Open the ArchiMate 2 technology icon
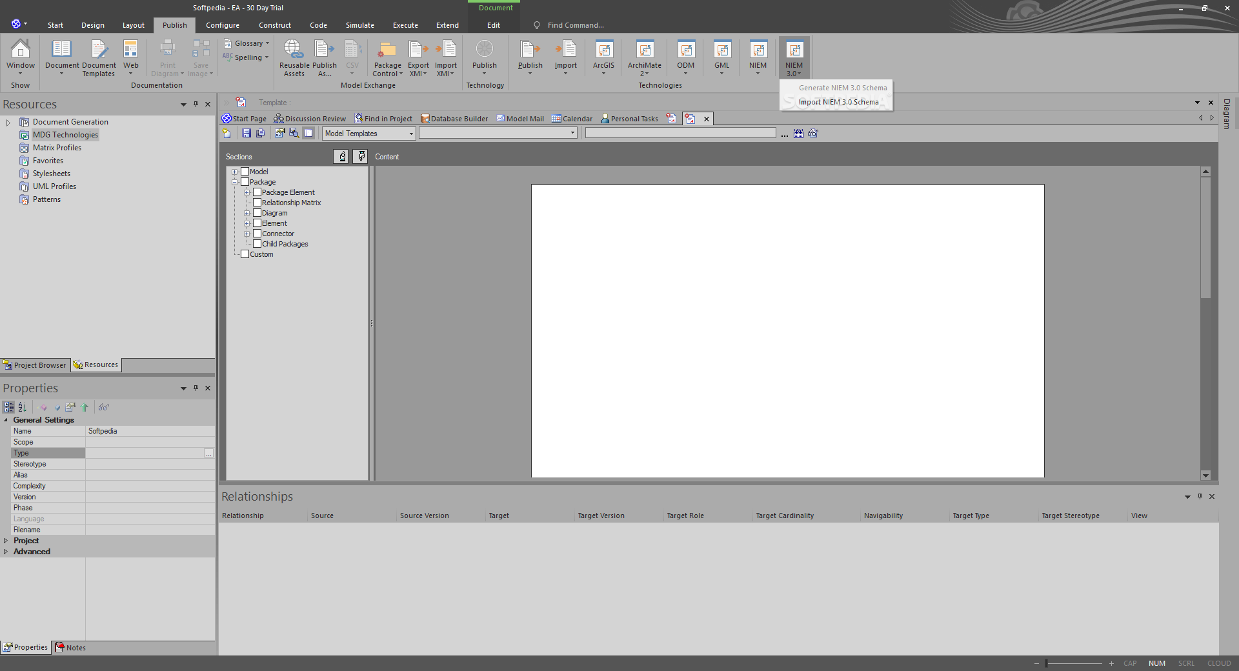The image size is (1239, 671). click(x=645, y=57)
